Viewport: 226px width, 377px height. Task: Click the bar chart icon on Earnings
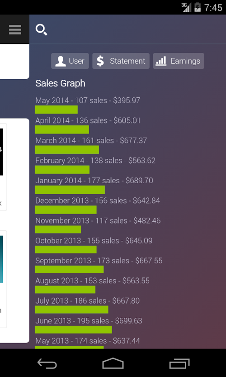click(x=161, y=61)
